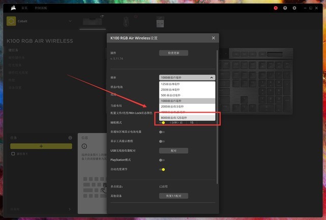Viewport: 326px width, 220px height.
Task: Open the red notification alert icon
Action: (x=276, y=8)
